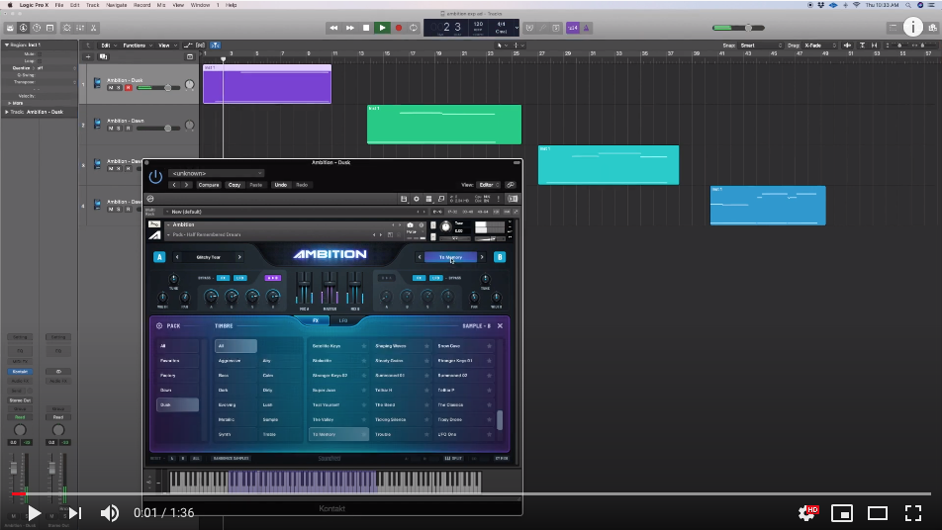The image size is (942, 530).
Task: Open the Window menu in menu bar
Action: 200,5
